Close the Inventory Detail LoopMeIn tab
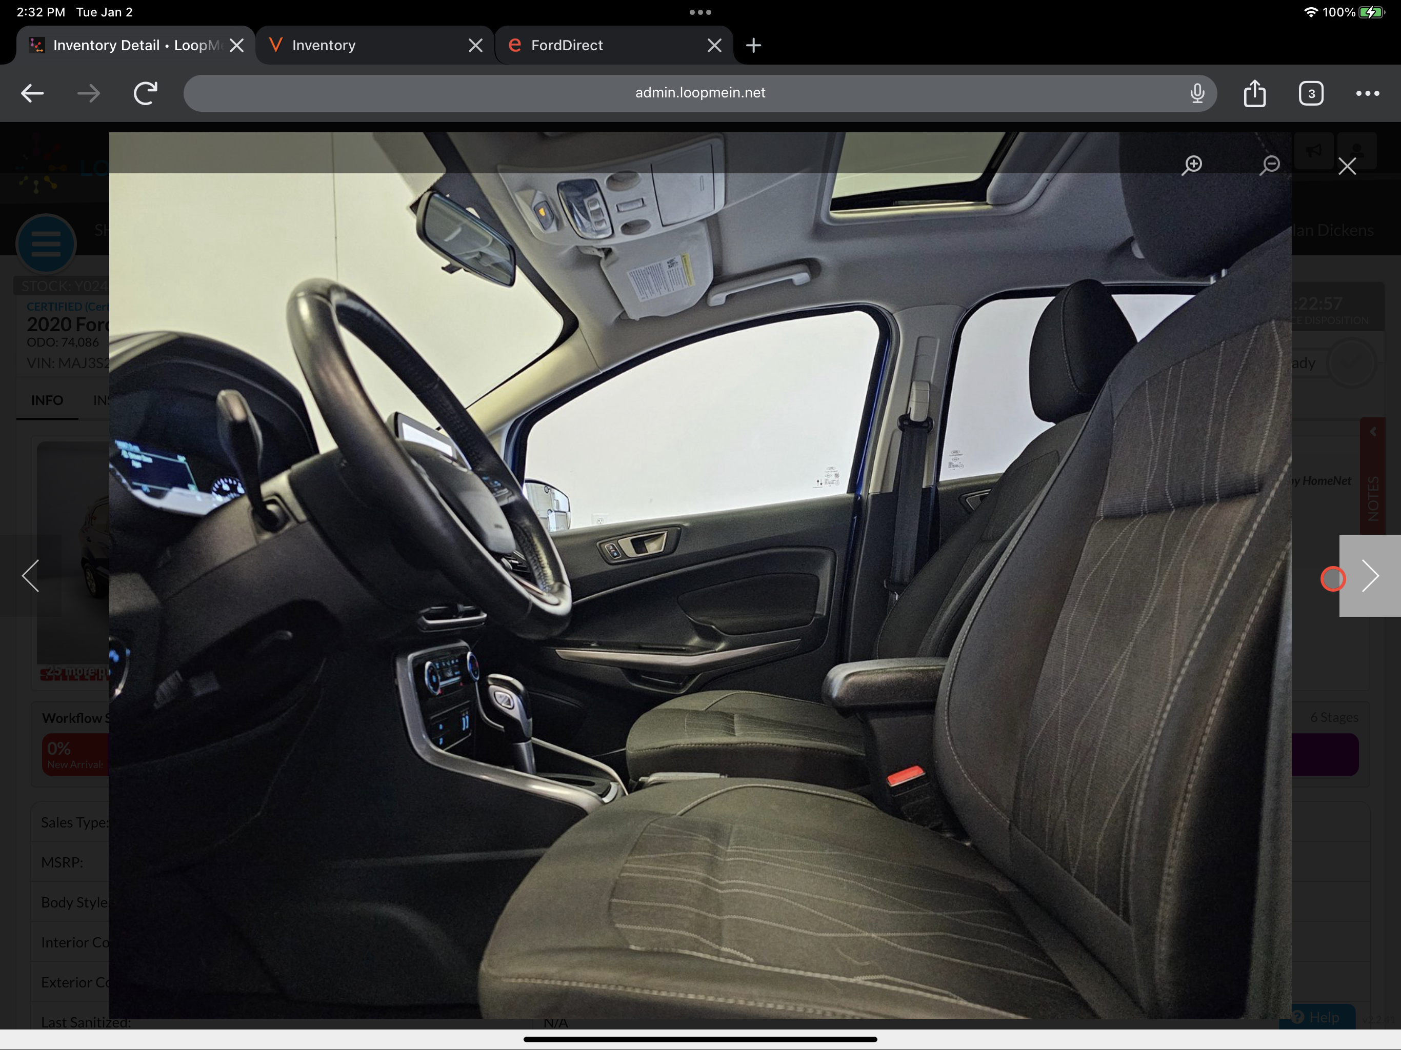The height and width of the screenshot is (1050, 1401). (x=236, y=46)
